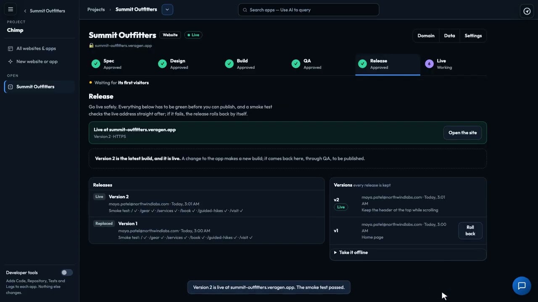The image size is (538, 302).
Task: Click the summit-outfitters.veragen.app URL under title
Action: coord(123,46)
